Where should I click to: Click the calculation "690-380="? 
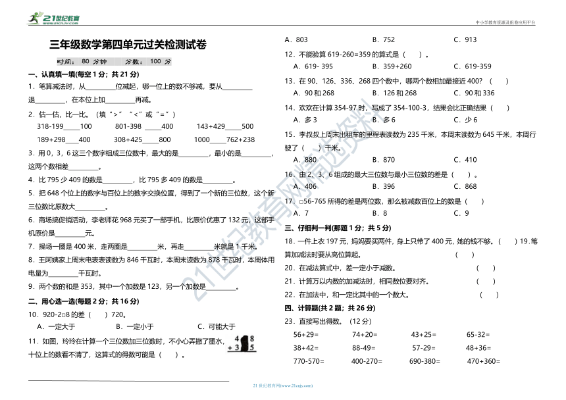click(x=425, y=361)
